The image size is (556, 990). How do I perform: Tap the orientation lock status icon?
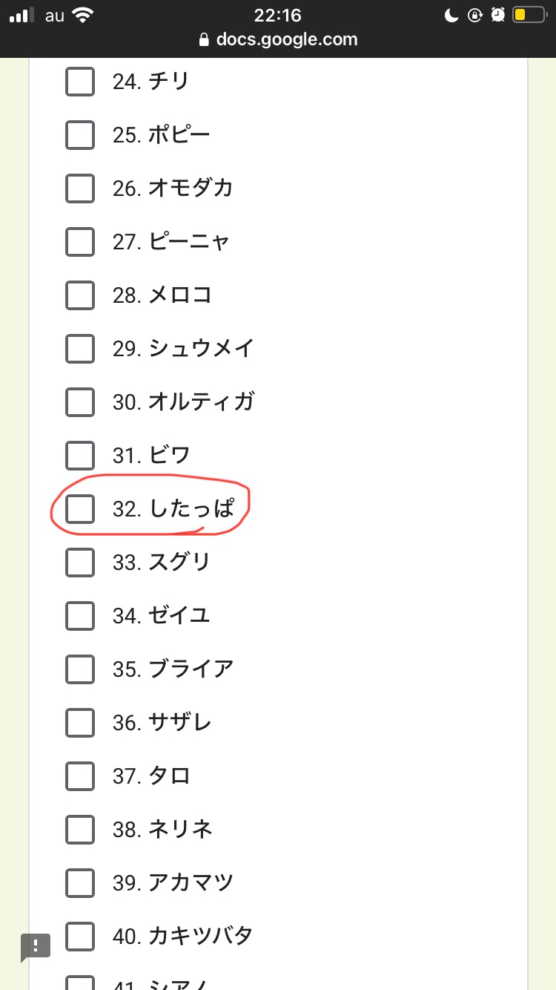click(x=474, y=15)
